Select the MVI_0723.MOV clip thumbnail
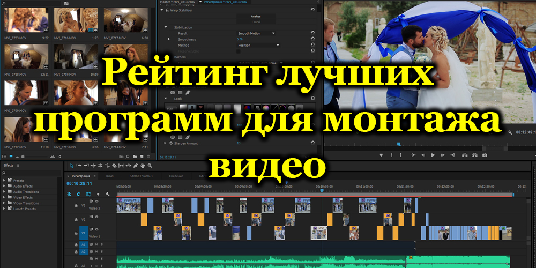The width and height of the screenshot is (536, 268). pyautogui.click(x=26, y=20)
